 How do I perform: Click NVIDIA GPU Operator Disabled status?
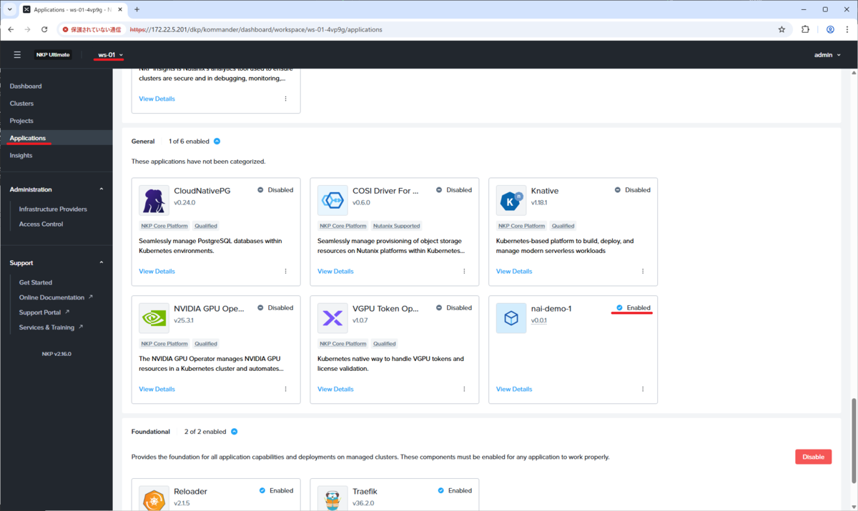point(275,308)
